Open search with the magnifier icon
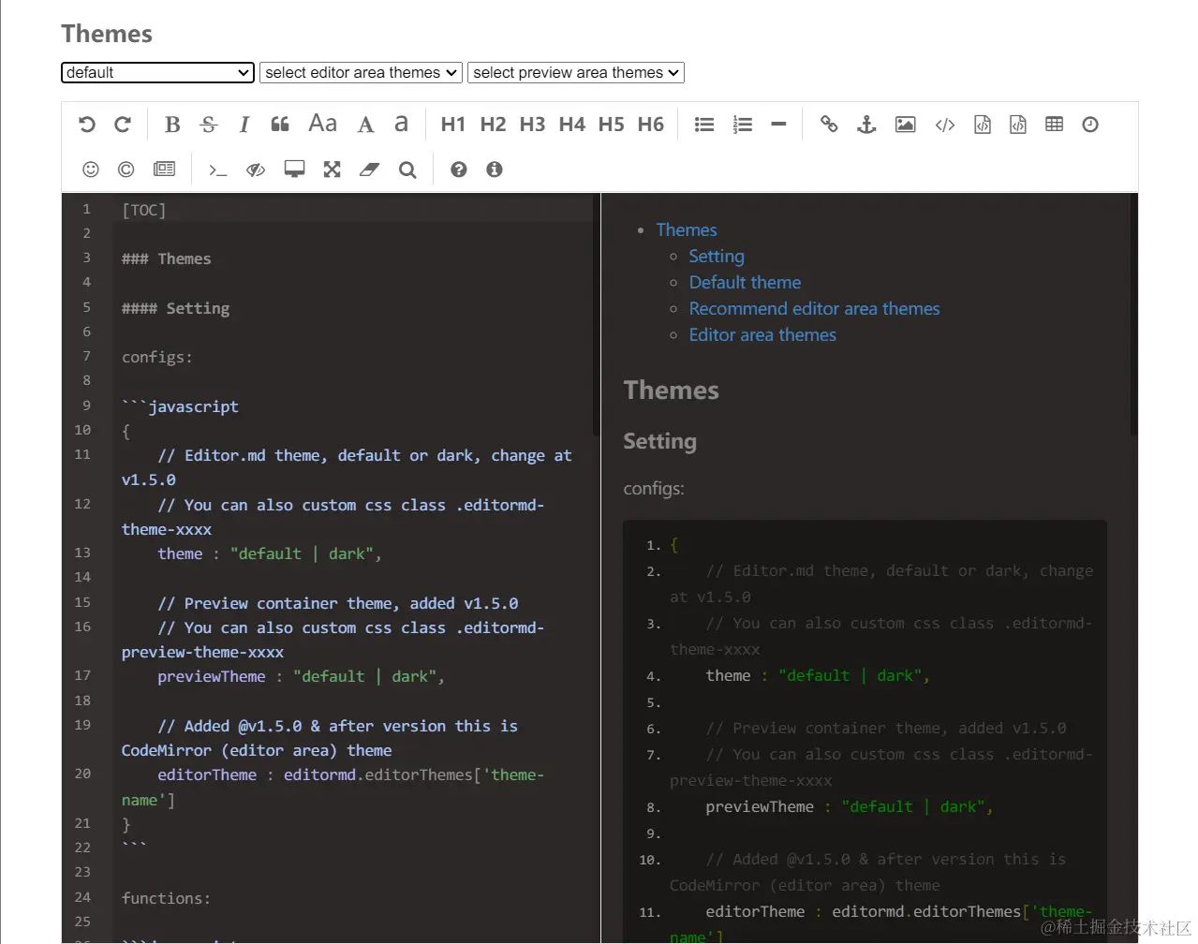 click(x=407, y=170)
